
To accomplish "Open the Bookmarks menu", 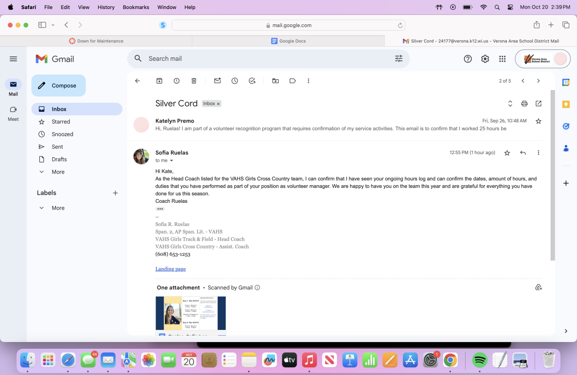I will (x=136, y=7).
